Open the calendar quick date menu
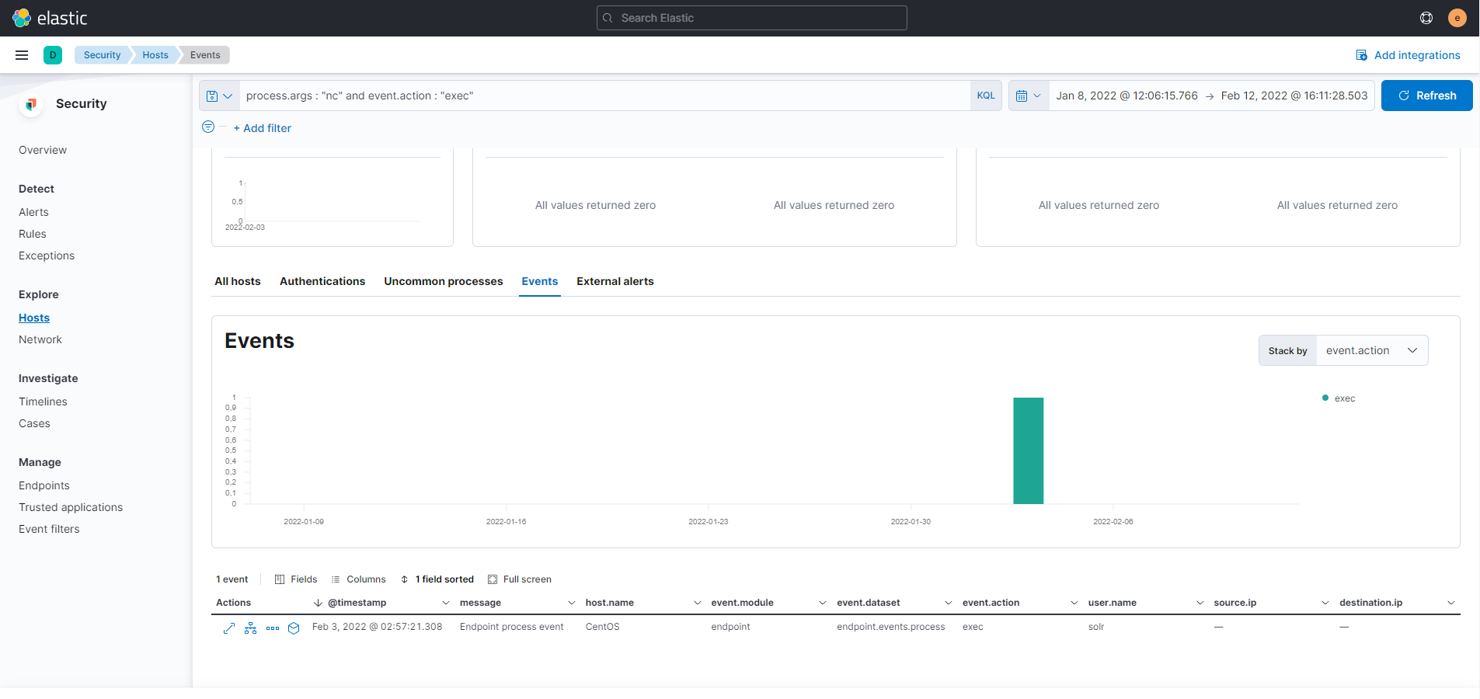This screenshot has height=699, width=1480. point(1028,96)
